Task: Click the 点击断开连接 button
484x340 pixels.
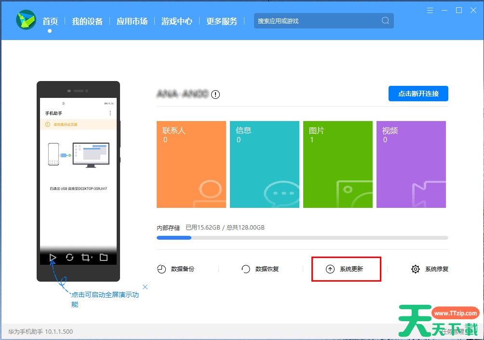Action: [418, 94]
